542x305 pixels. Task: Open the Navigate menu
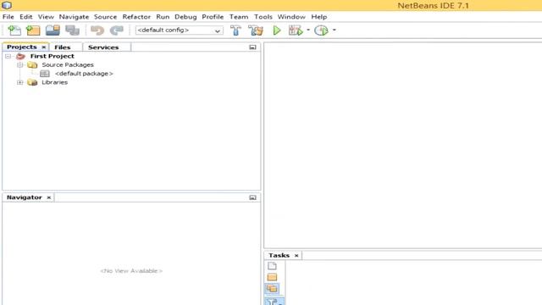(74, 17)
